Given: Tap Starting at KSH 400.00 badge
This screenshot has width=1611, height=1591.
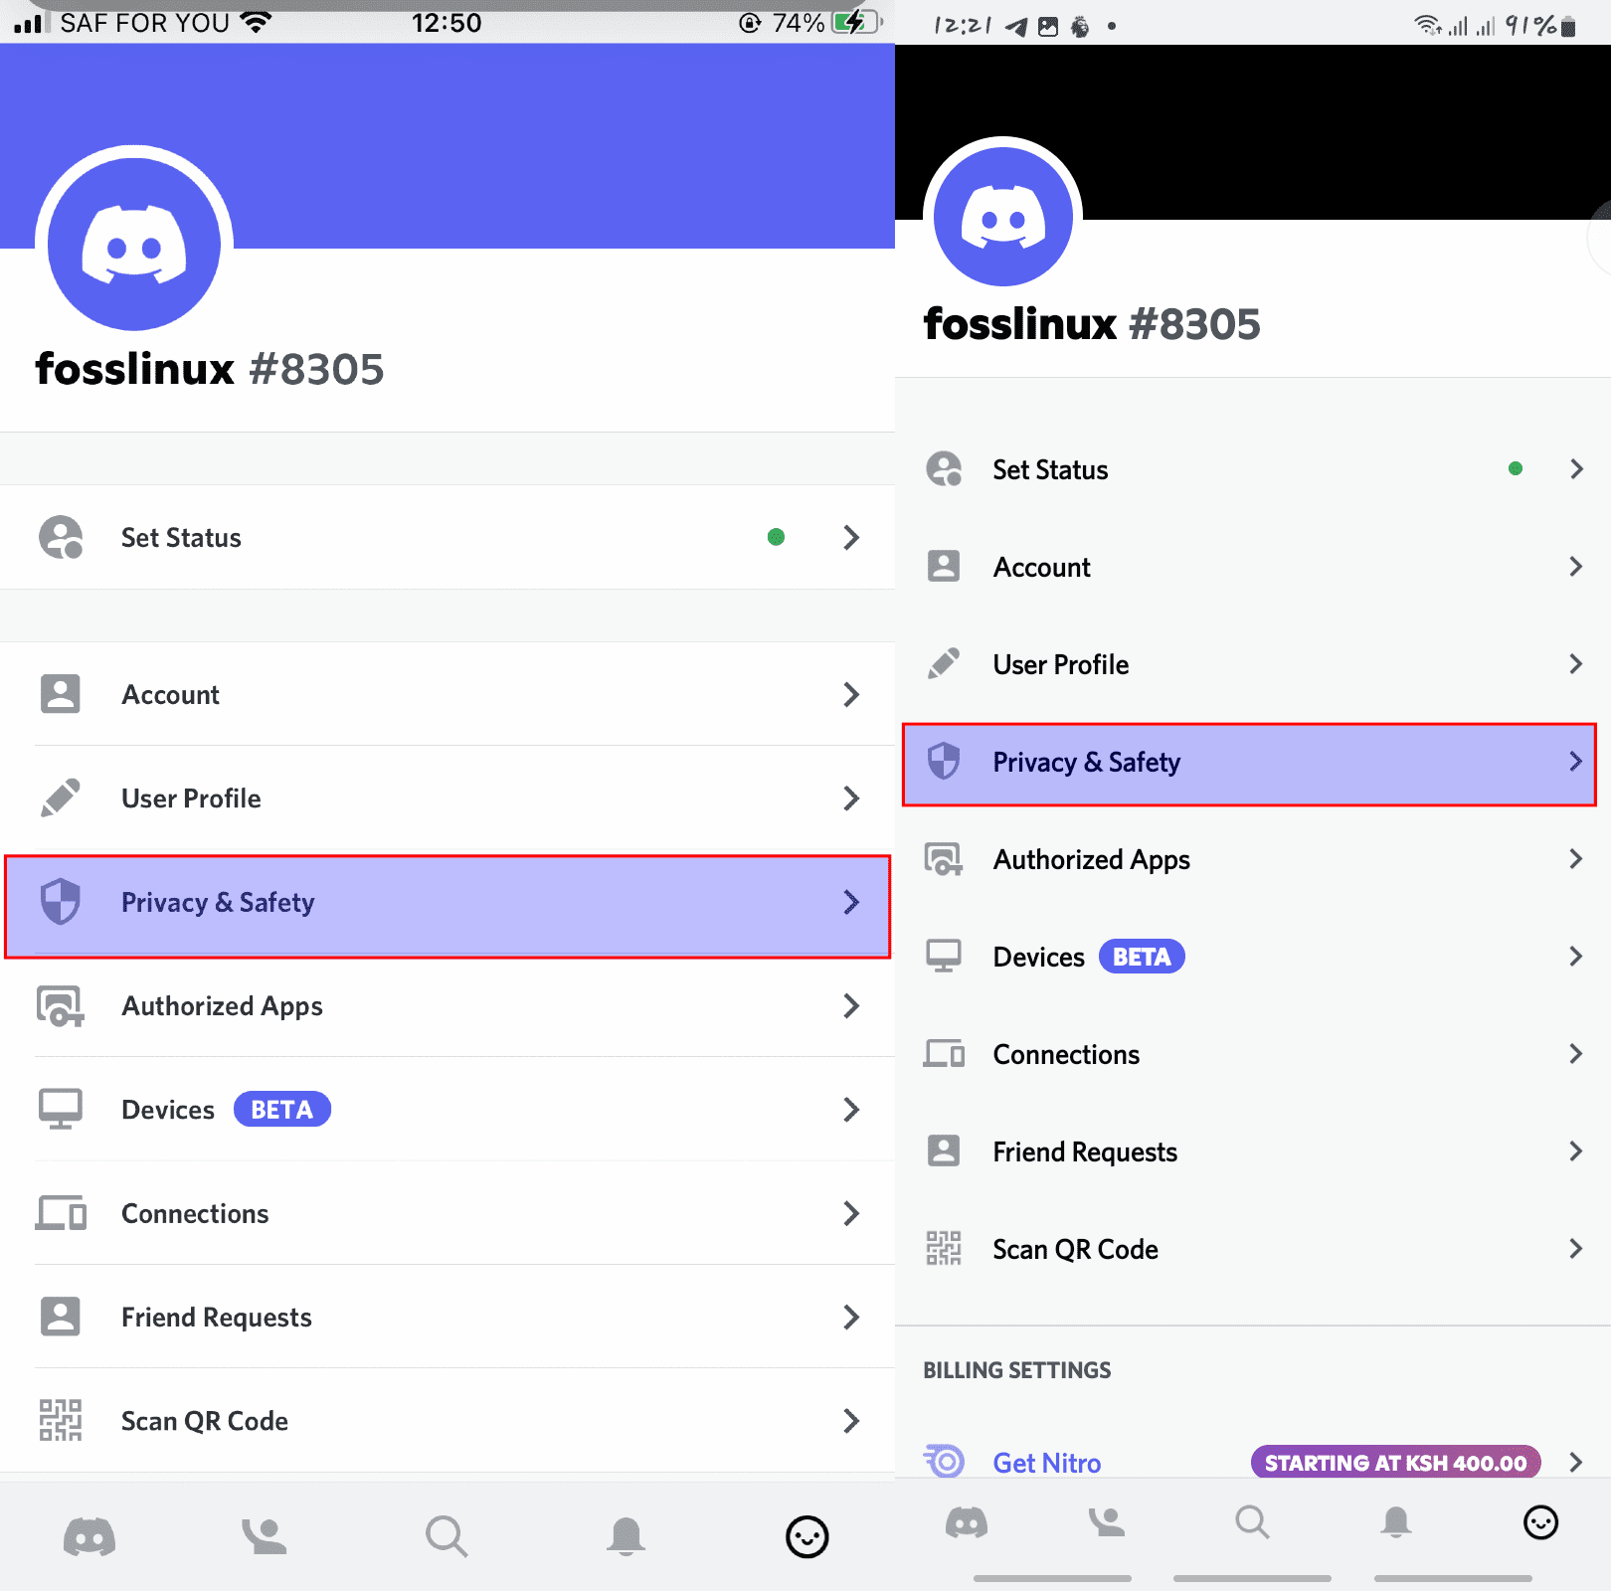Looking at the screenshot, I should pyautogui.click(x=1396, y=1462).
